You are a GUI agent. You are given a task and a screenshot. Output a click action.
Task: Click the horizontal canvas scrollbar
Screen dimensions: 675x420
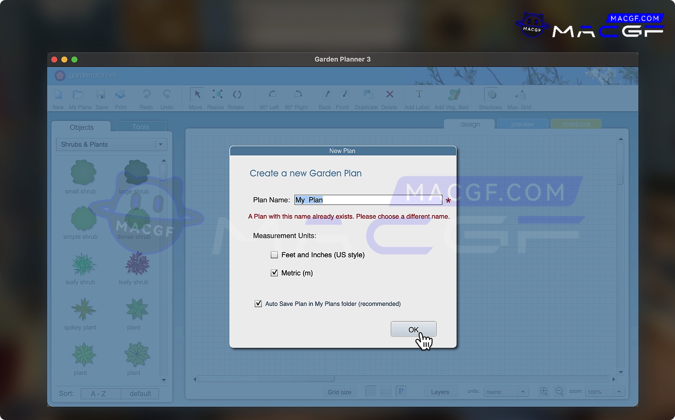[266, 379]
